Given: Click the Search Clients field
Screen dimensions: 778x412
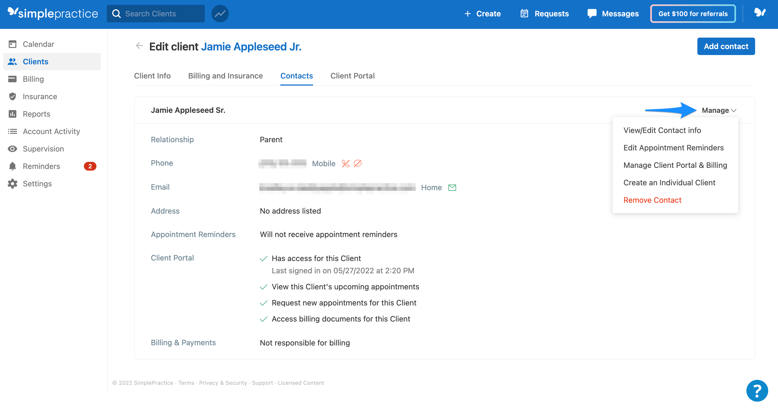Looking at the screenshot, I should point(156,14).
